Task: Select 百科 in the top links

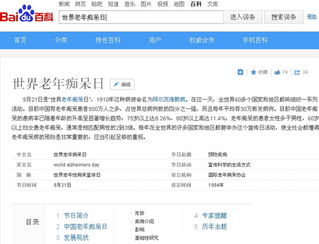Action: (196, 4)
